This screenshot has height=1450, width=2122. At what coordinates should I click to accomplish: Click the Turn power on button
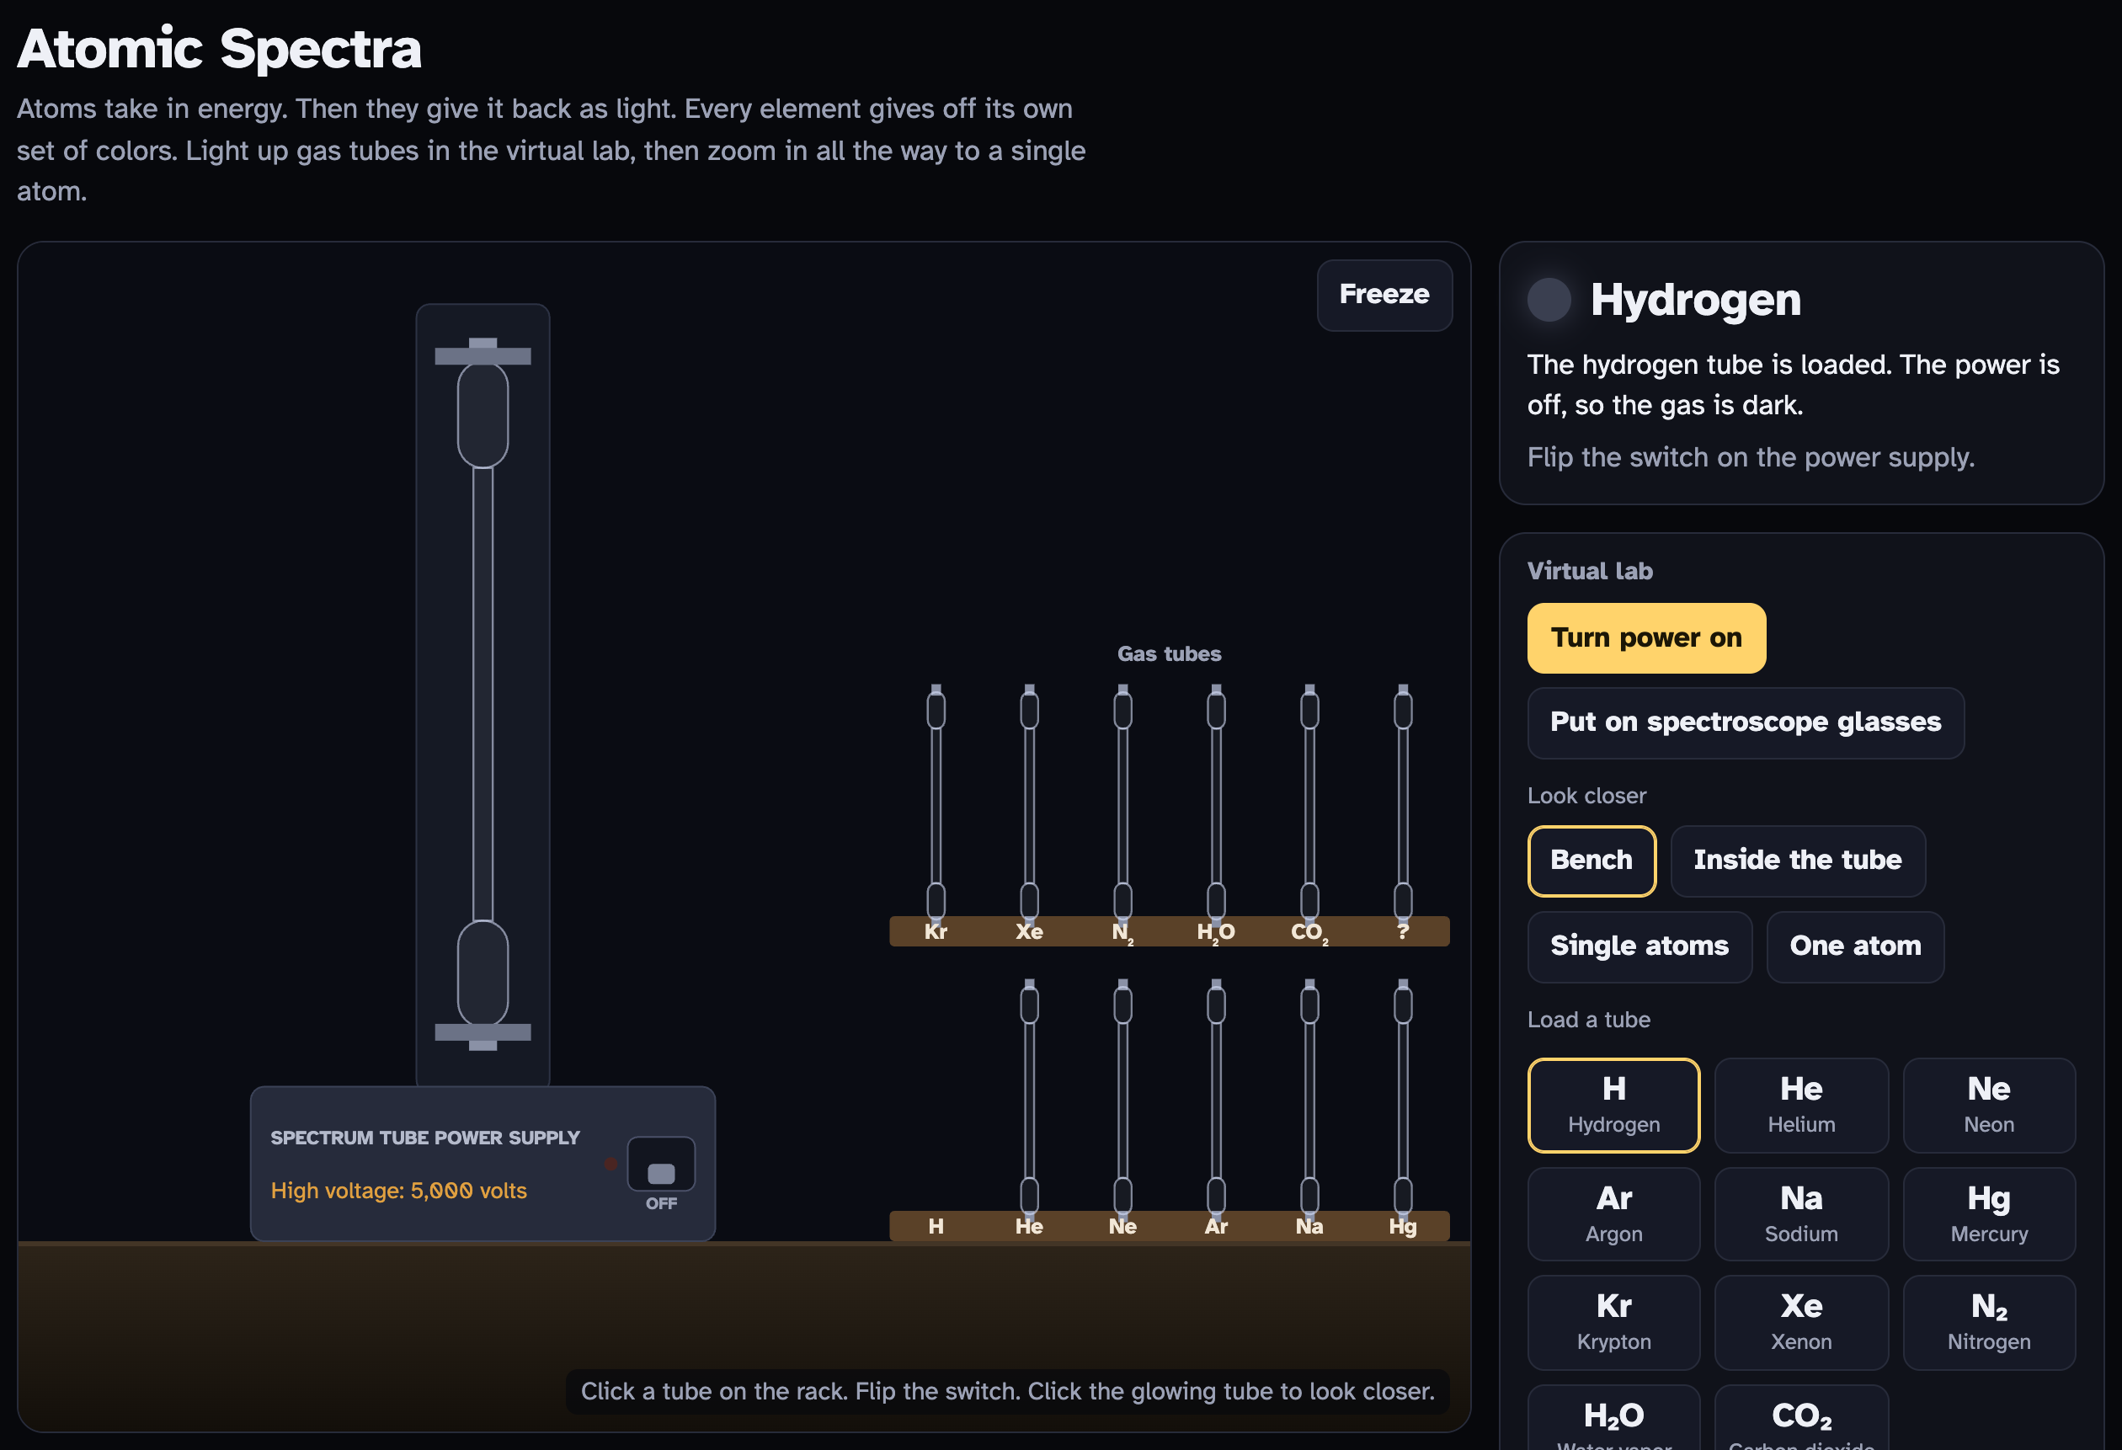(1646, 637)
